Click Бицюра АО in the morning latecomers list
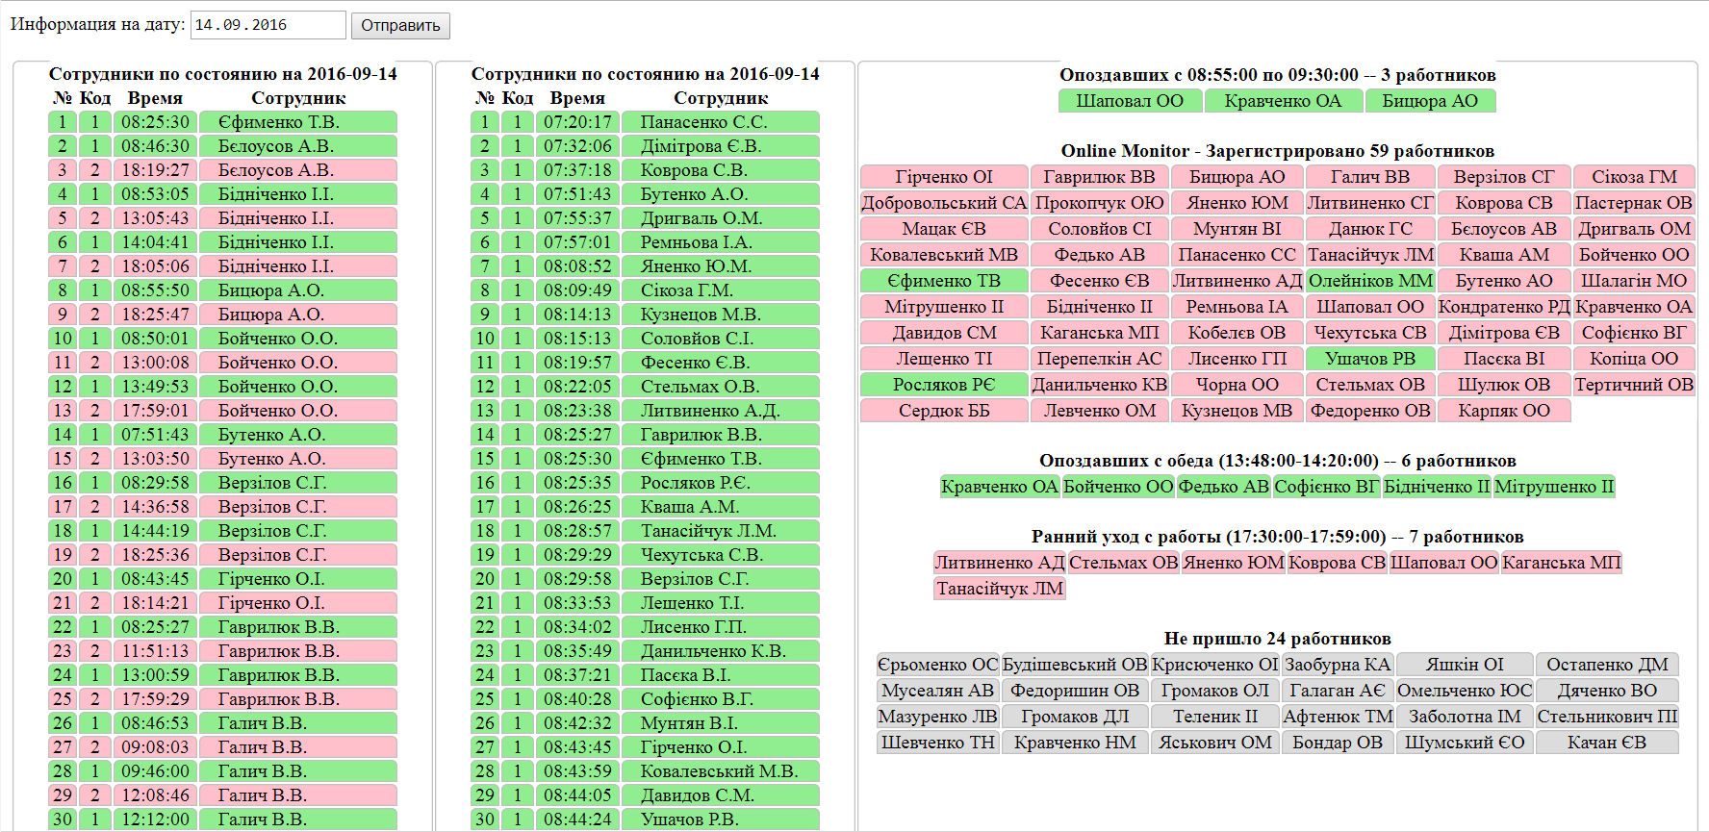 click(x=1429, y=101)
